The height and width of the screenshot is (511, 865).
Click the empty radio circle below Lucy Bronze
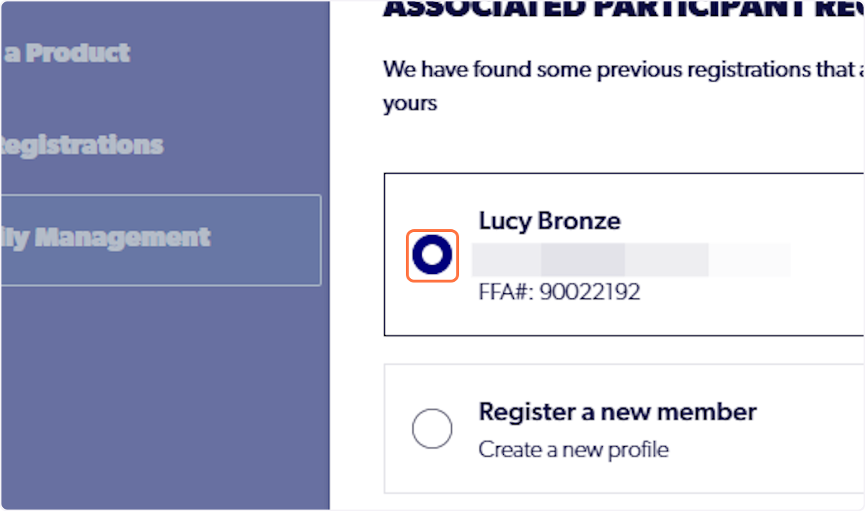(432, 428)
